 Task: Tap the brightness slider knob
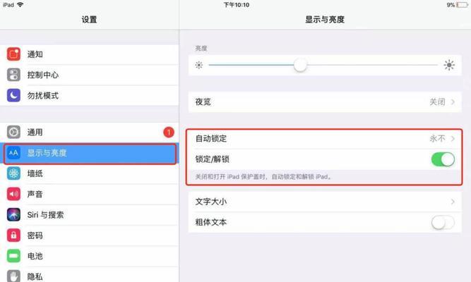(300, 65)
